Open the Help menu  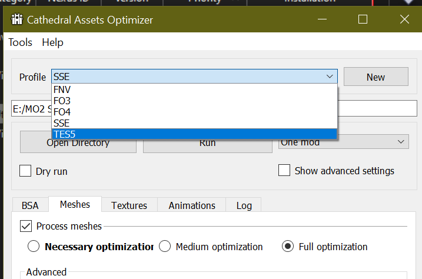(x=52, y=42)
